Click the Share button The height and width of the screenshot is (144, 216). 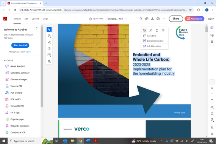[x=176, y=19]
